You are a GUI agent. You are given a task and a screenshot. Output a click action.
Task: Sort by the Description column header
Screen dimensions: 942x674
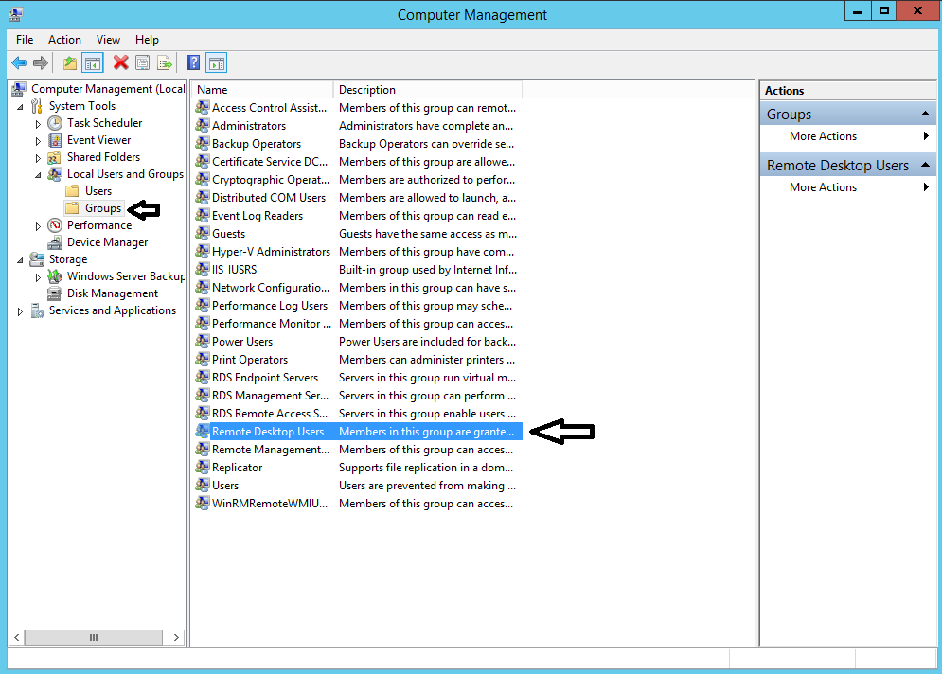[x=428, y=90]
